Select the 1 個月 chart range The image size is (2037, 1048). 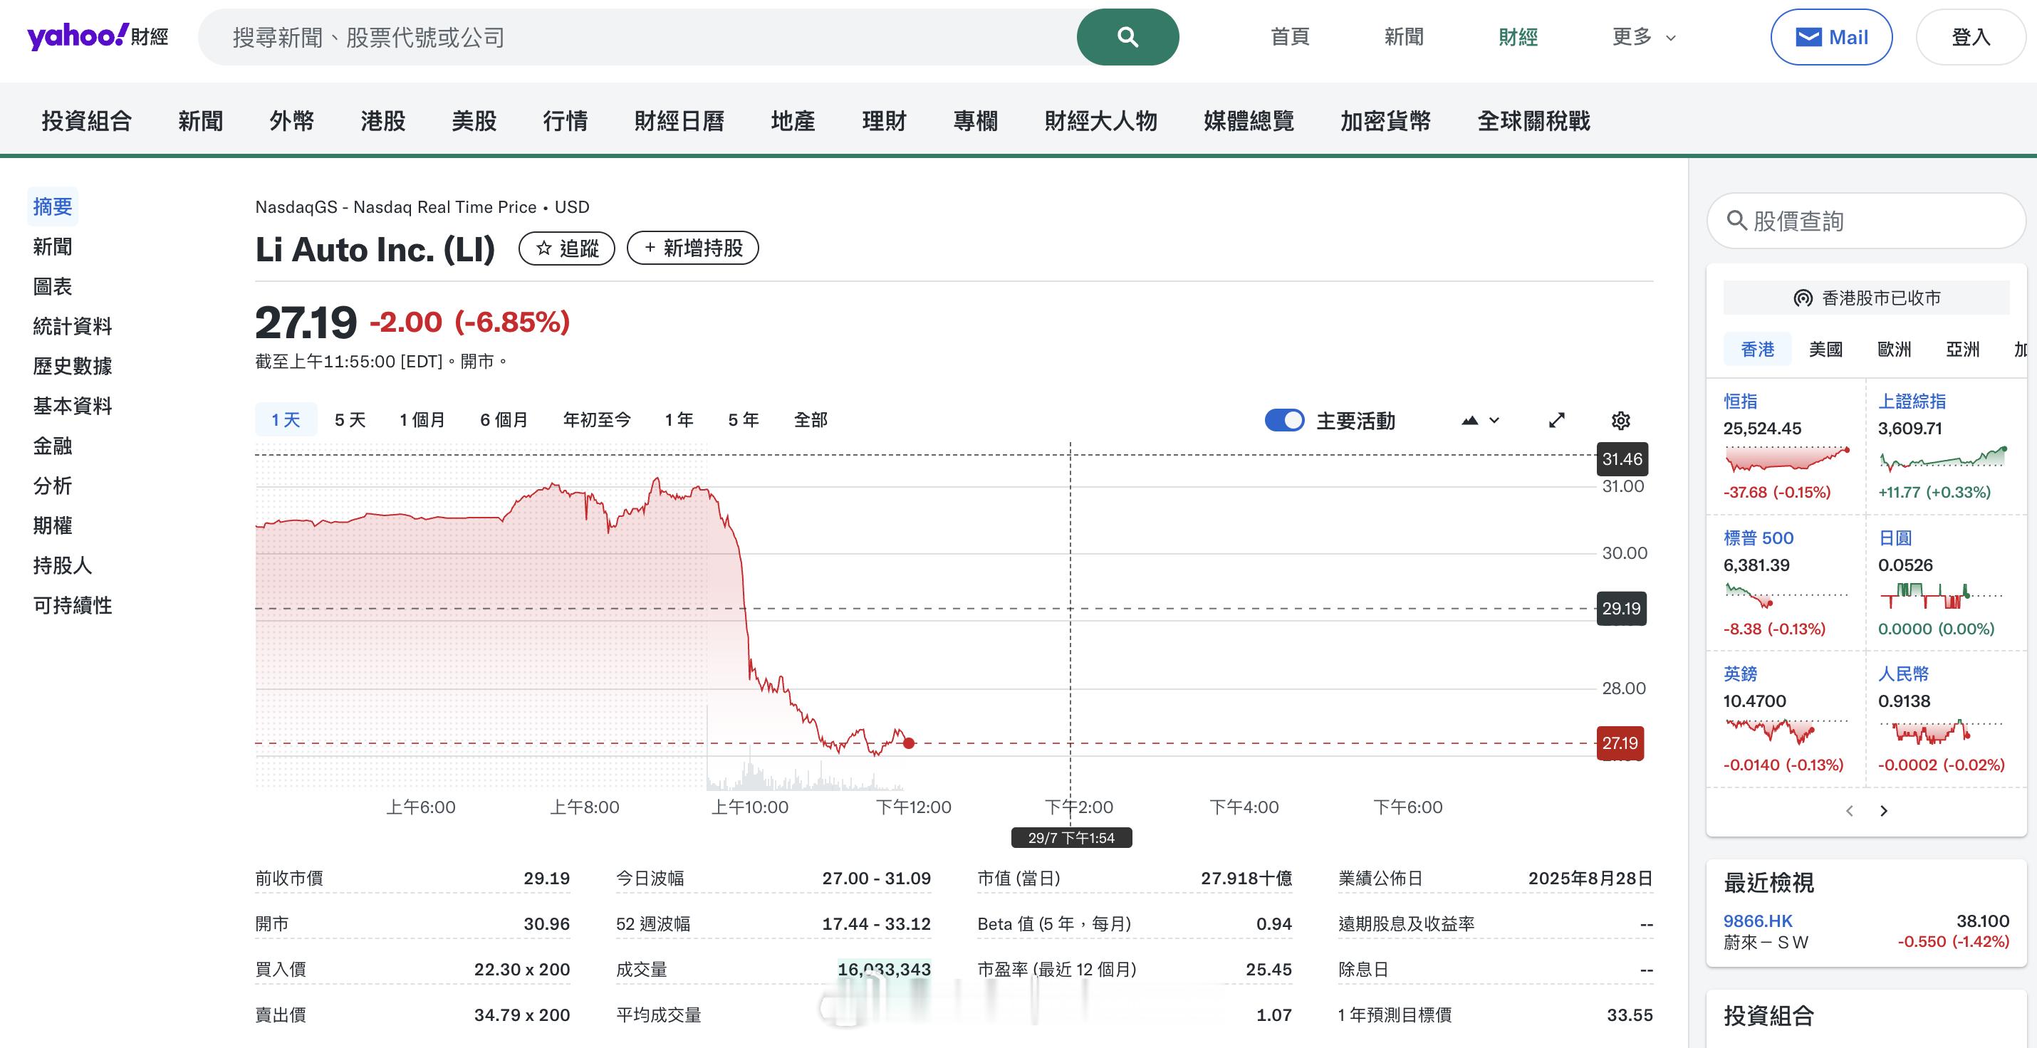422,419
